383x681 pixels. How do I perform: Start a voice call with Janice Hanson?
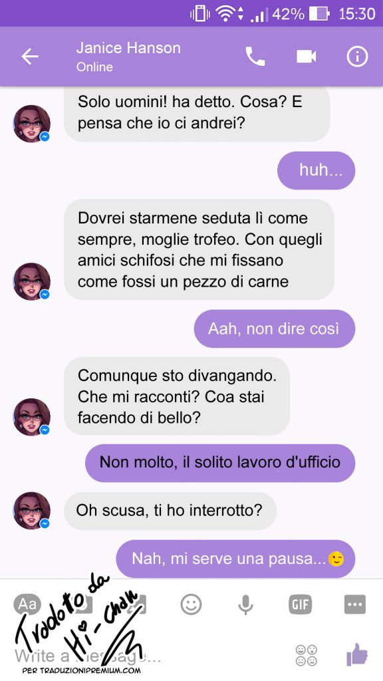255,57
